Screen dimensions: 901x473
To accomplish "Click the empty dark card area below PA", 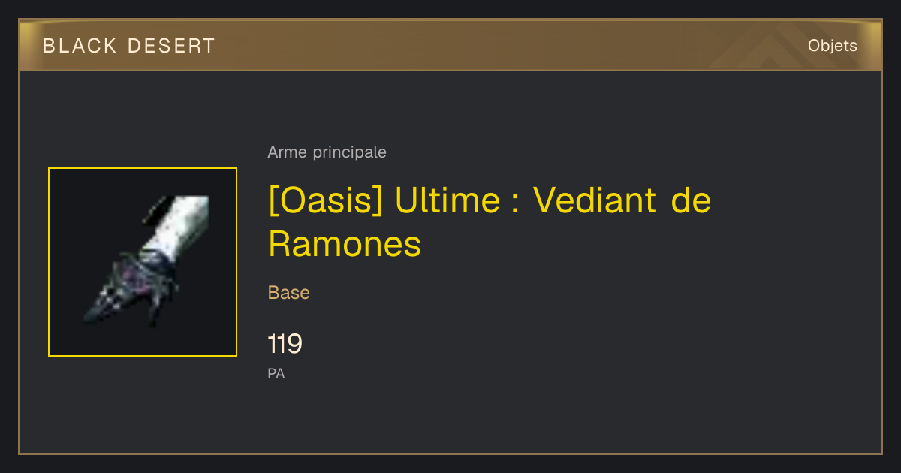I will (450, 417).
